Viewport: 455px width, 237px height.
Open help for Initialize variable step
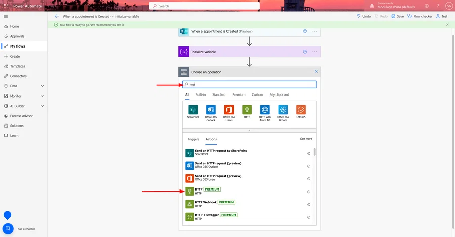[x=305, y=52]
